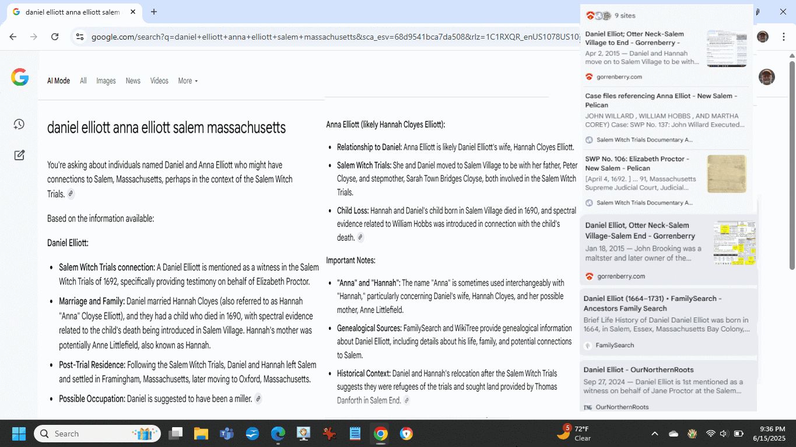Screen dimensions: 796x447
Task: Click the Google logo
Action: coord(20,77)
